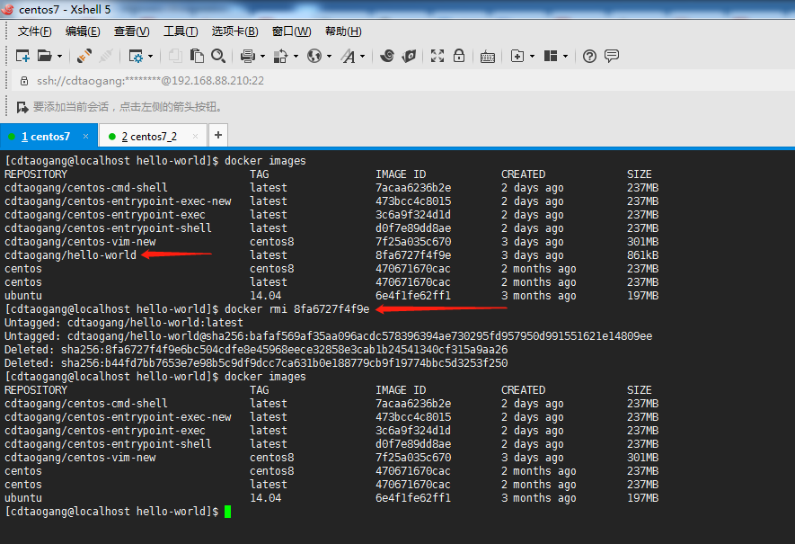Viewport: 795px width, 544px height.
Task: Click the docker rmi command line
Action: [x=187, y=309]
